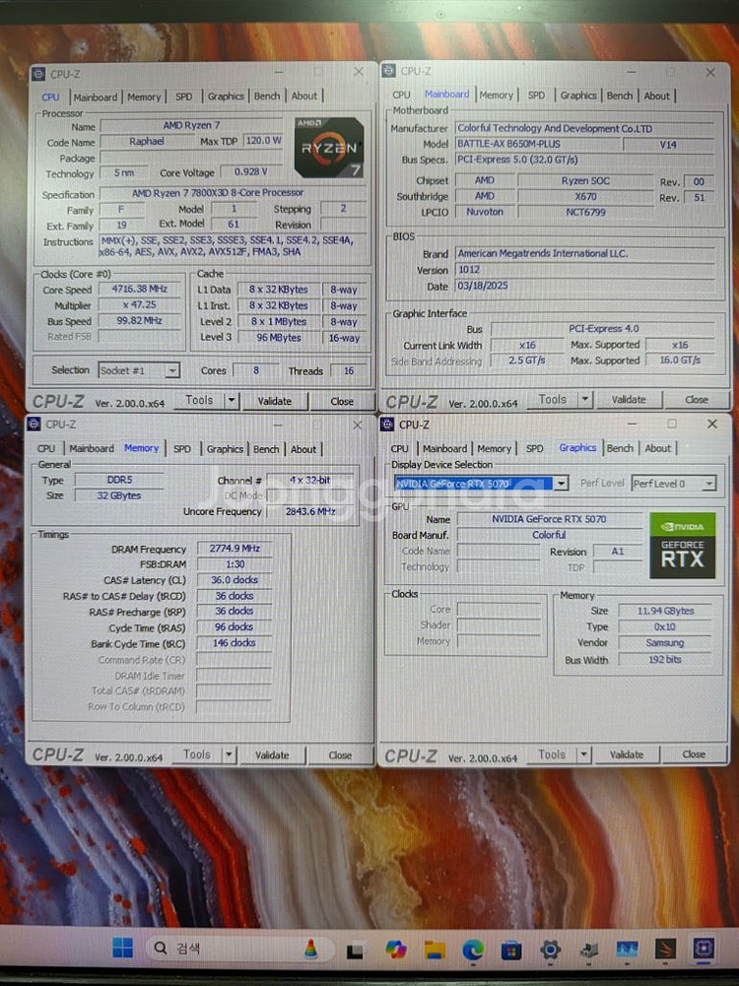This screenshot has width=739, height=986.
Task: Click the AMD Ryzen 7 7800X3D specification
Action: click(218, 193)
